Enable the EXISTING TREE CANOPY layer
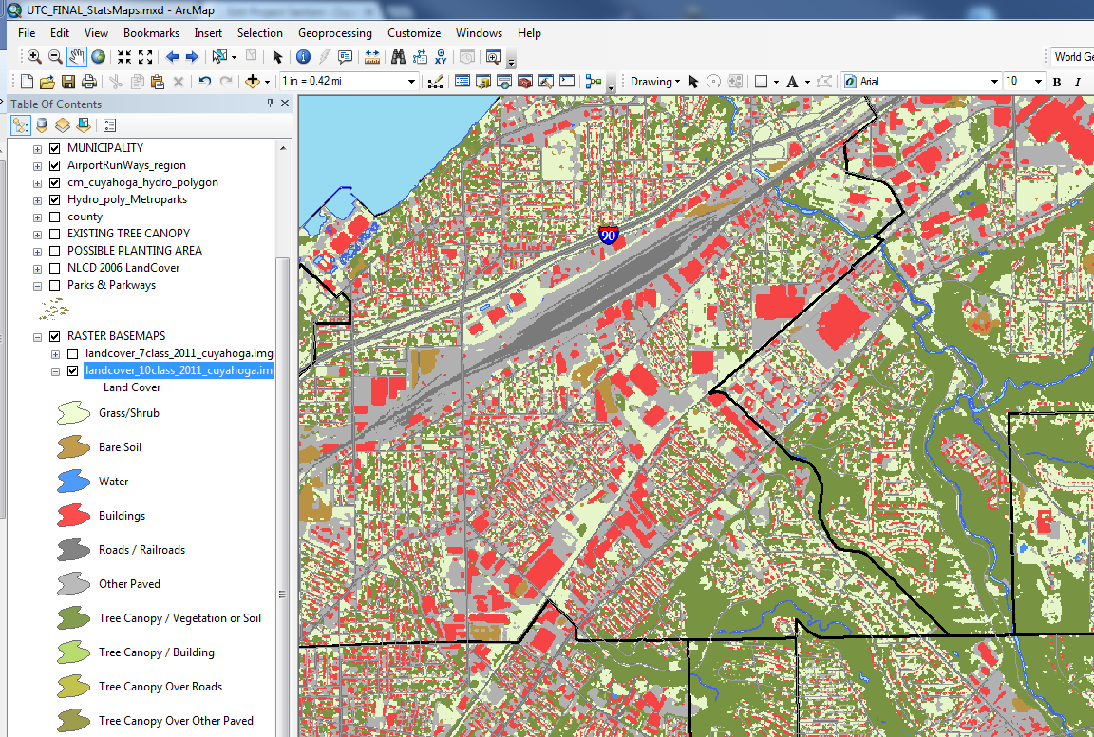 pos(54,233)
